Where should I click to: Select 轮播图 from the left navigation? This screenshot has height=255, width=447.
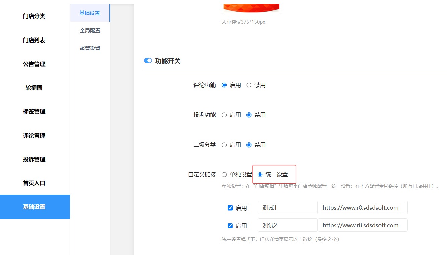click(x=34, y=88)
